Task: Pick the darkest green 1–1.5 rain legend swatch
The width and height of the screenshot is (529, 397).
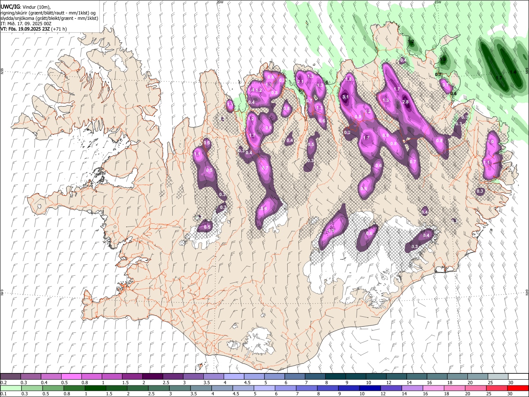Action: [95, 388]
